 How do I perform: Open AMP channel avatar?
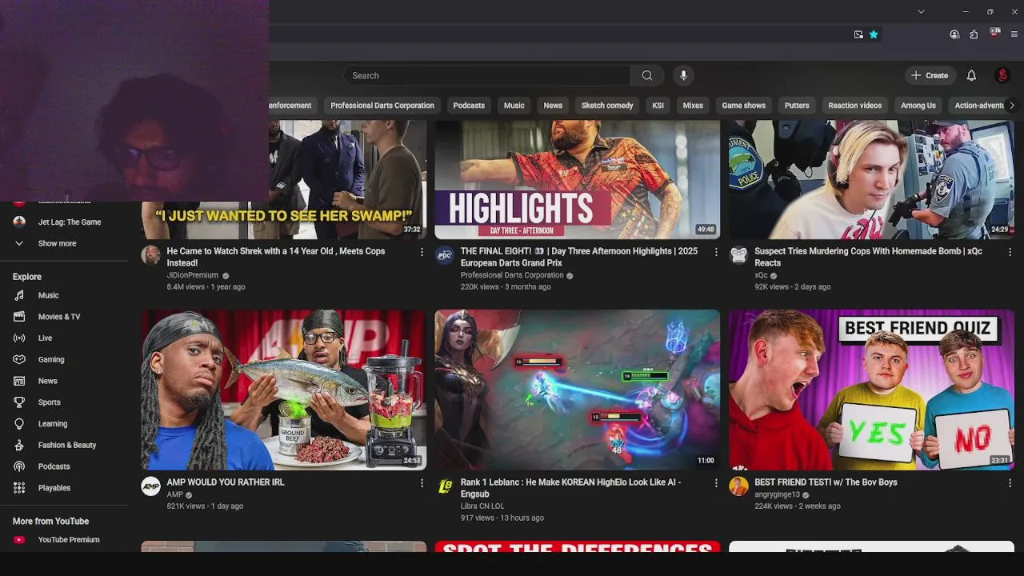tap(150, 486)
